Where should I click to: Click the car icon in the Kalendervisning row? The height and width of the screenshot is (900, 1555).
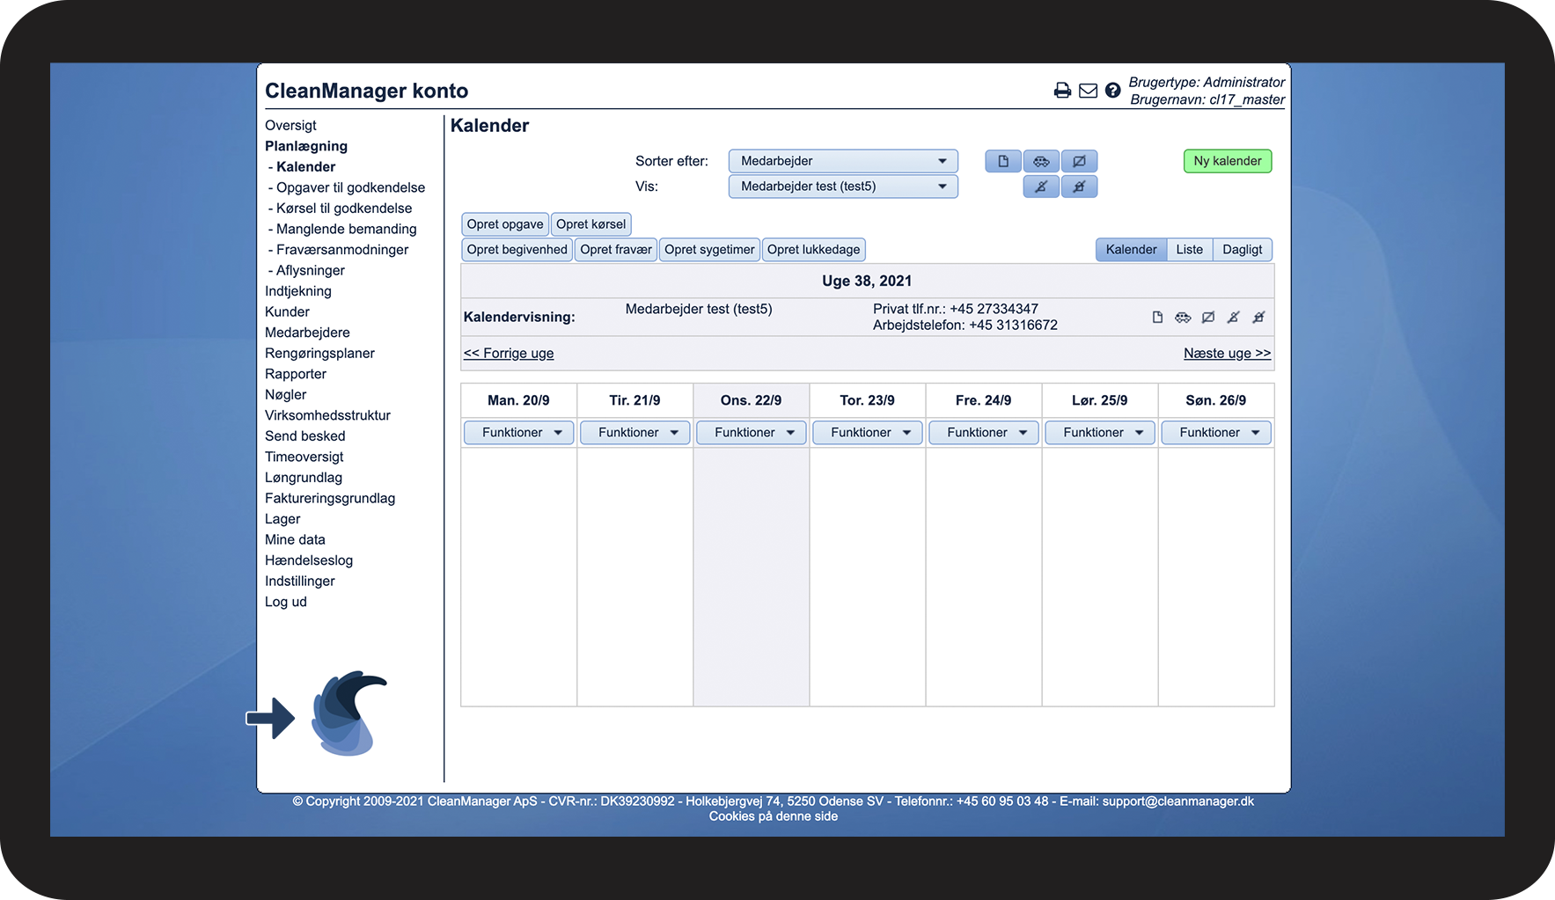click(x=1183, y=318)
